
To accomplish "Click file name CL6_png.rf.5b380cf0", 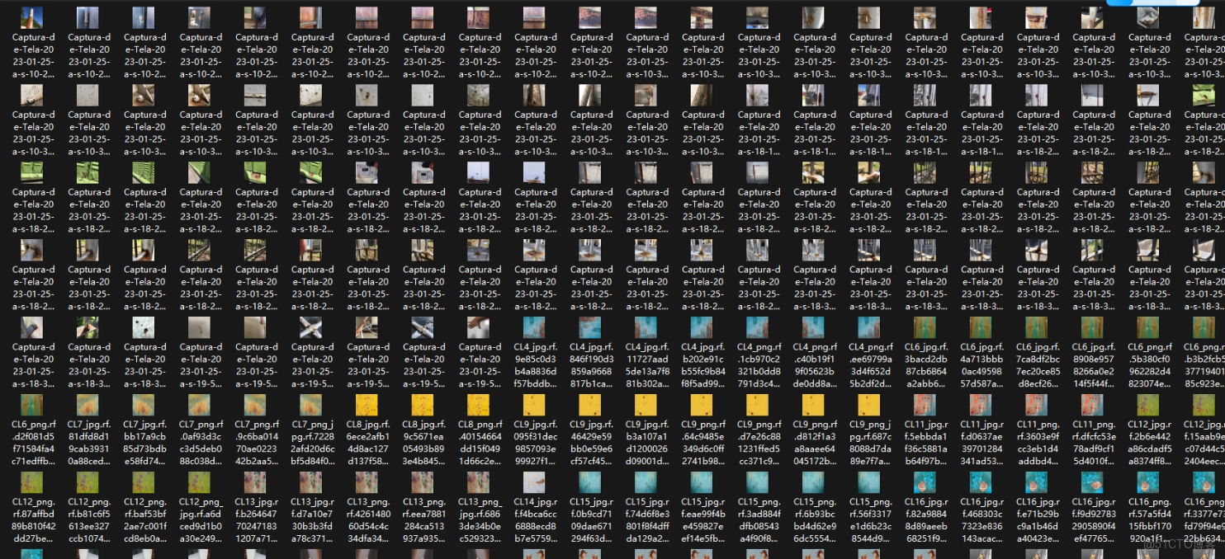I will click(x=1150, y=365).
